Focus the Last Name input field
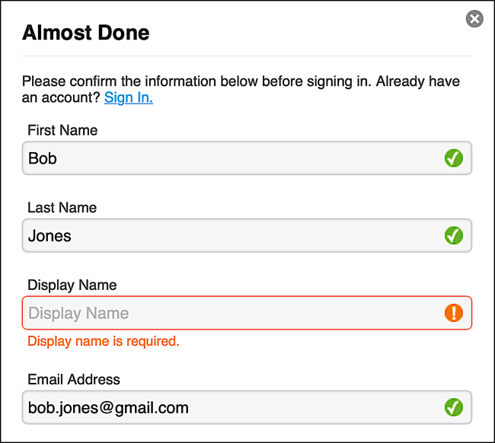Screen dimensions: 495x443 pyautogui.click(x=228, y=236)
